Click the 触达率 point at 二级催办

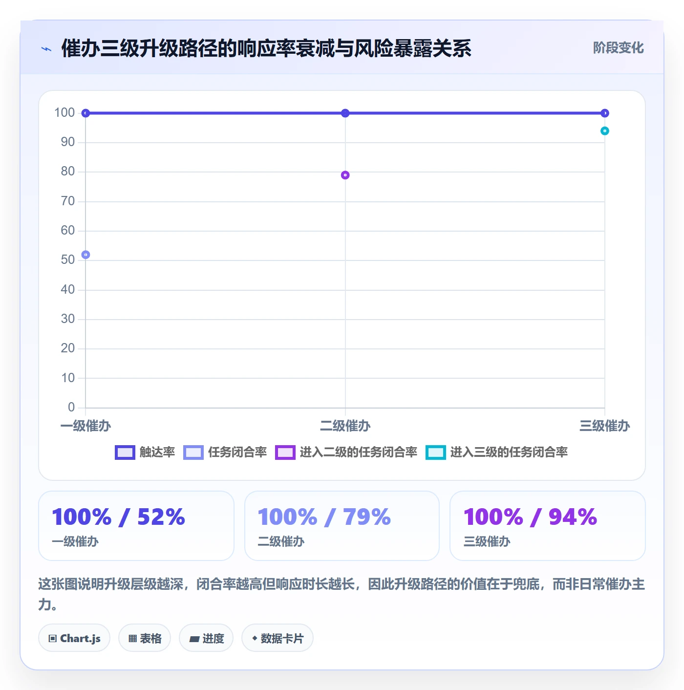345,113
